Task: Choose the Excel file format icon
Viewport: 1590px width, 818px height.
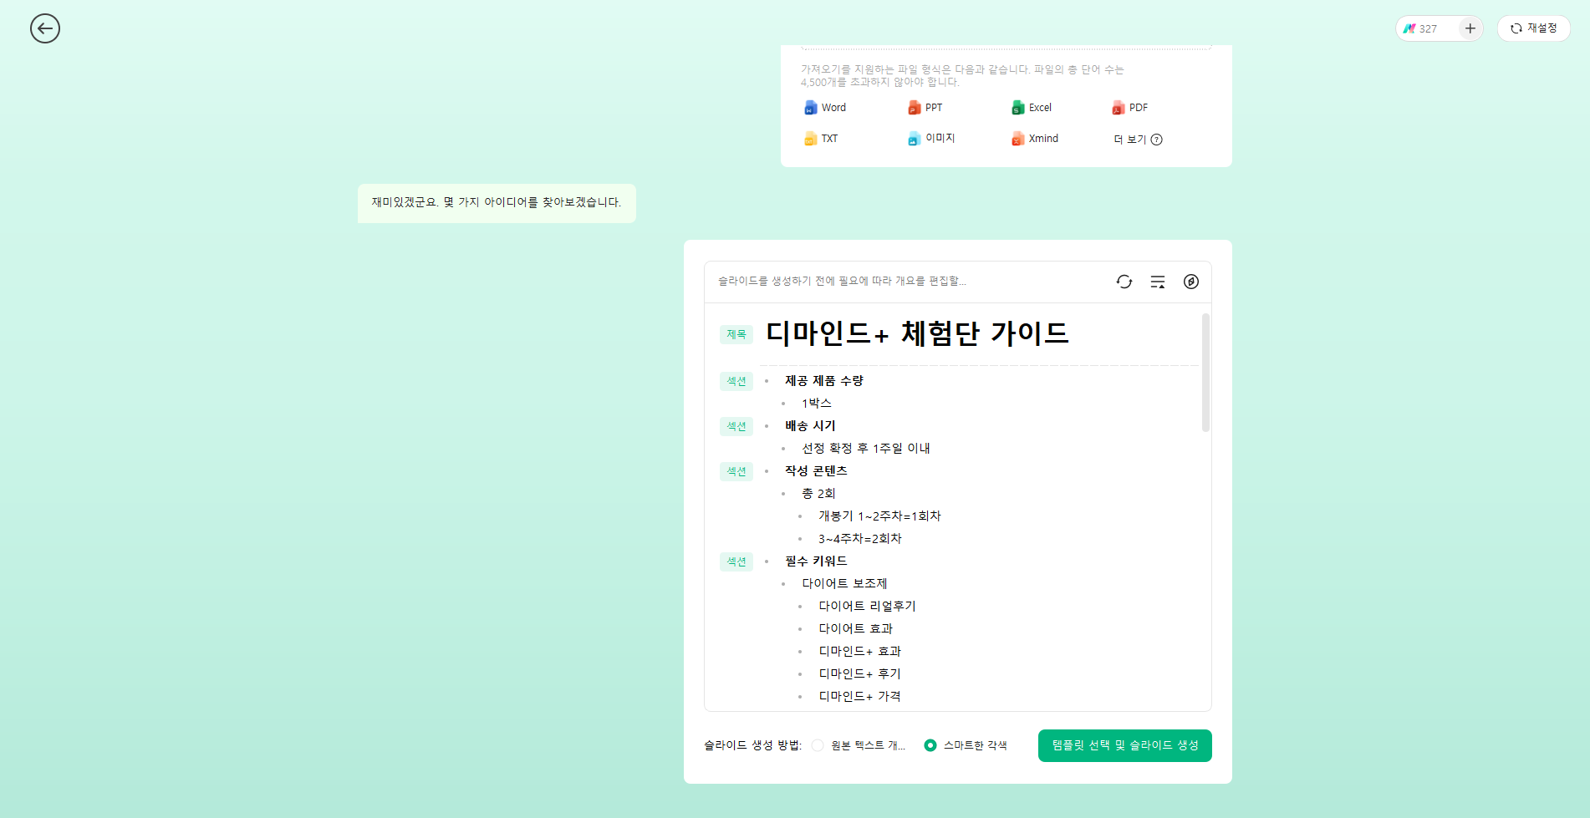Action: click(1017, 108)
